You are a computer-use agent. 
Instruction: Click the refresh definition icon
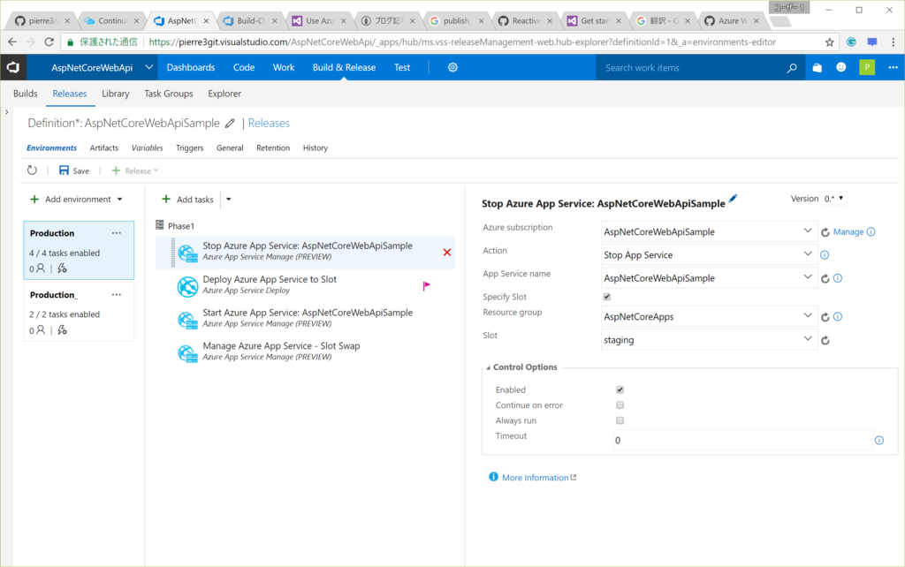33,170
